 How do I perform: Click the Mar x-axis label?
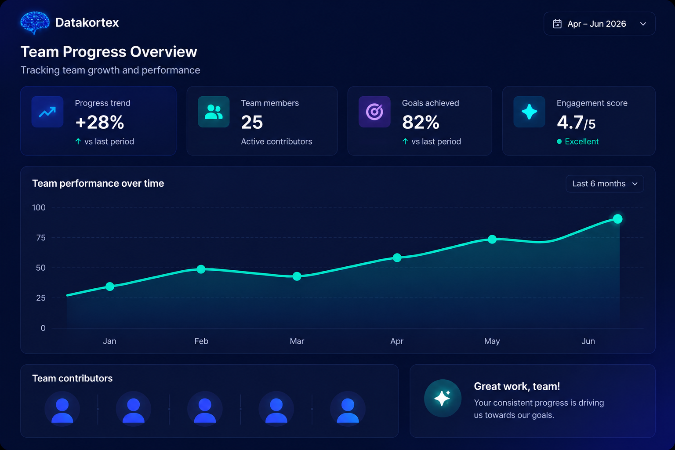pos(297,341)
